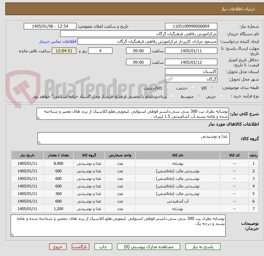Select نوشابه name in row 1
The width and height of the screenshot is (264, 256).
178,164
